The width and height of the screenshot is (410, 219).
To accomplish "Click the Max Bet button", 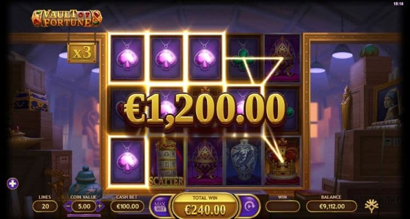I will tap(159, 206).
